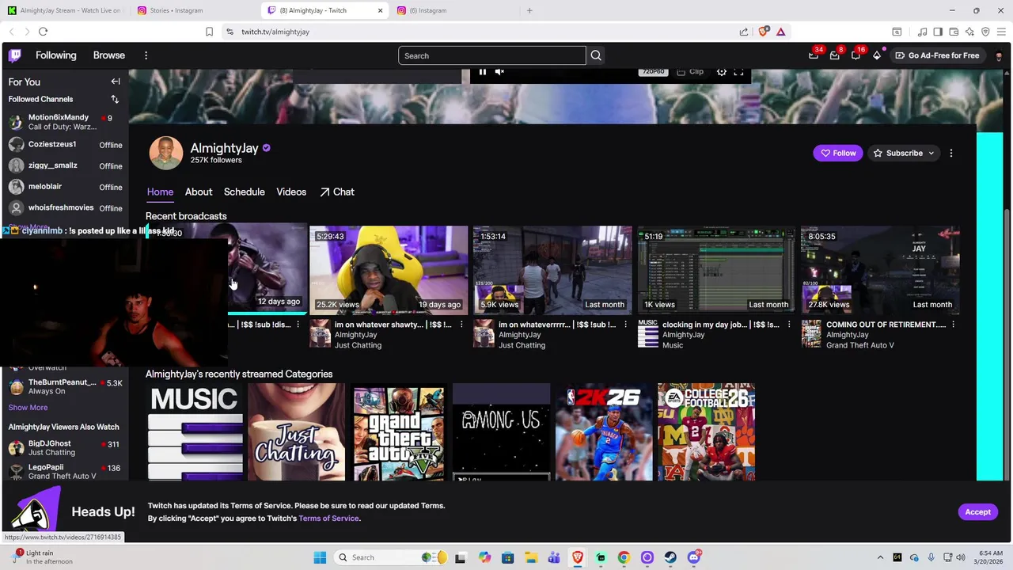
Task: Switch to Stories • Instagram tab
Action: (x=192, y=10)
